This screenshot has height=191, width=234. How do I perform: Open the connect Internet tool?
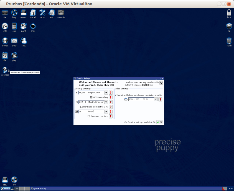(x=5, y=69)
